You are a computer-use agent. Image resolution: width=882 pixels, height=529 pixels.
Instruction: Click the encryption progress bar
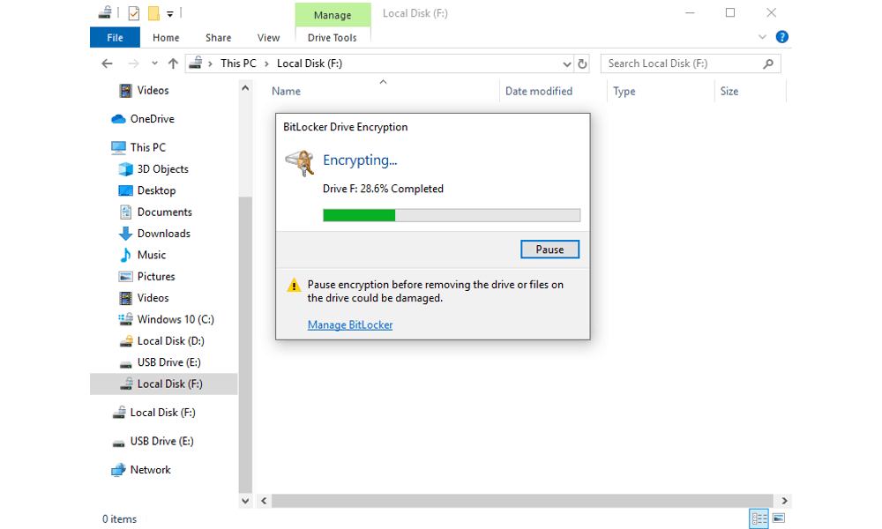pyautogui.click(x=452, y=215)
